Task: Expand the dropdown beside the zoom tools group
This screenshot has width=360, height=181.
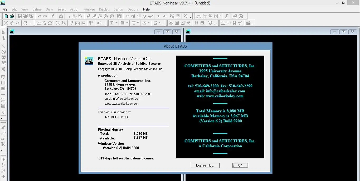Action: point(191,17)
